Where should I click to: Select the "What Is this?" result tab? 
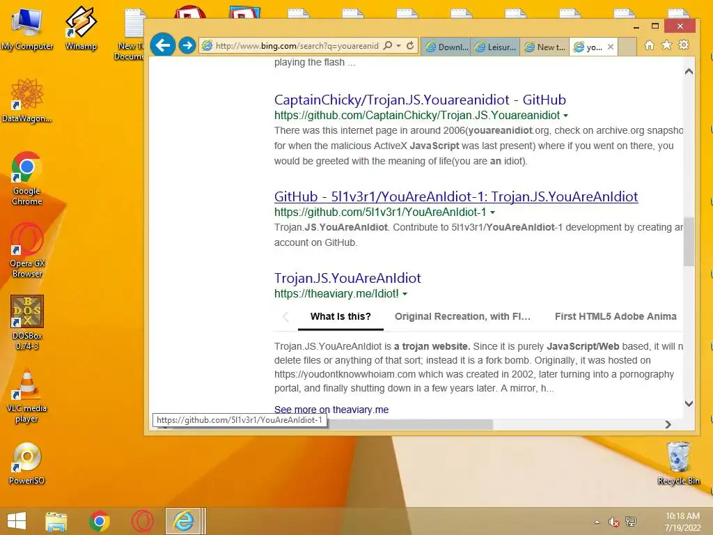340,317
